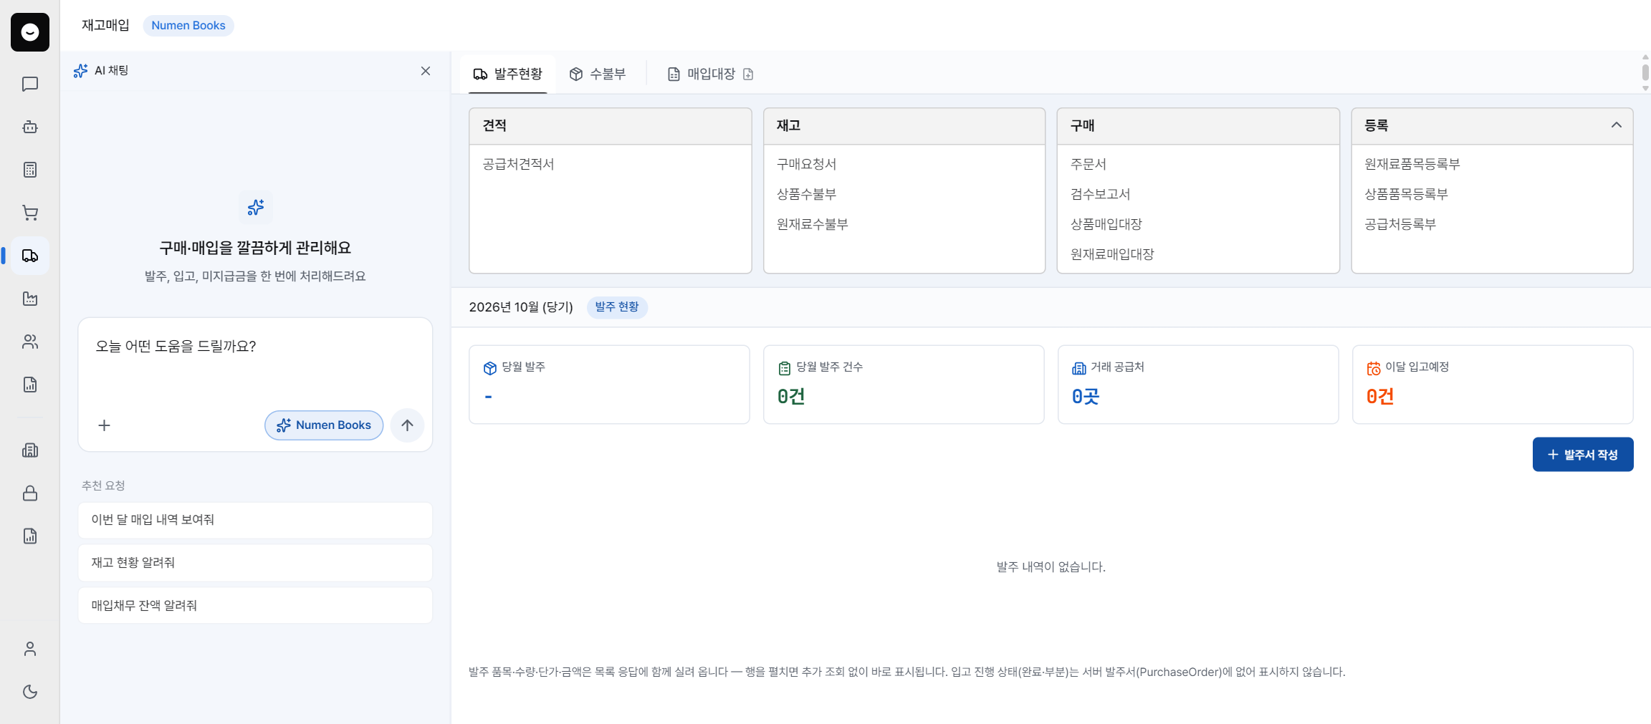Image resolution: width=1651 pixels, height=724 pixels.
Task: Open the lock icon in sidebar
Action: (x=30, y=493)
